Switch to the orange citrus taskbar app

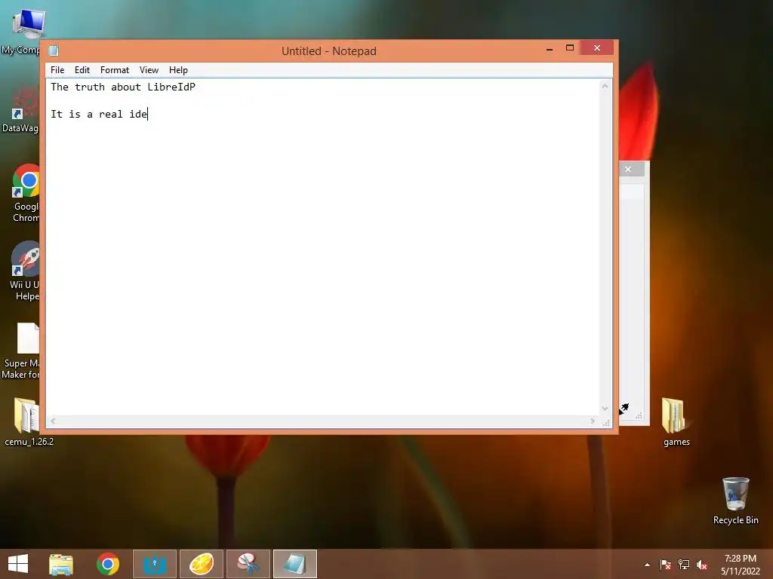point(202,564)
